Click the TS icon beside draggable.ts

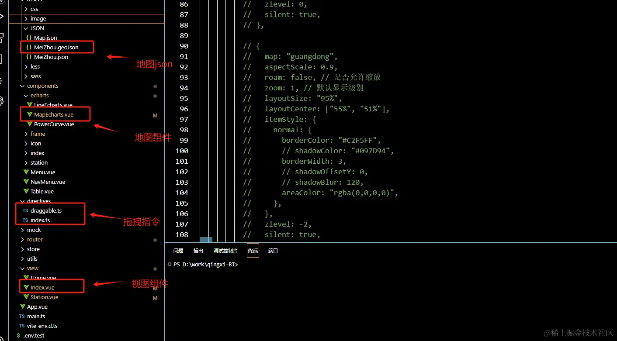pyautogui.click(x=25, y=211)
